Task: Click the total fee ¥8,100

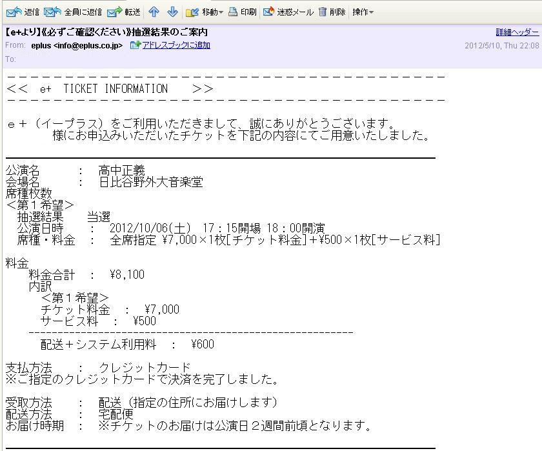Action: pos(127,275)
